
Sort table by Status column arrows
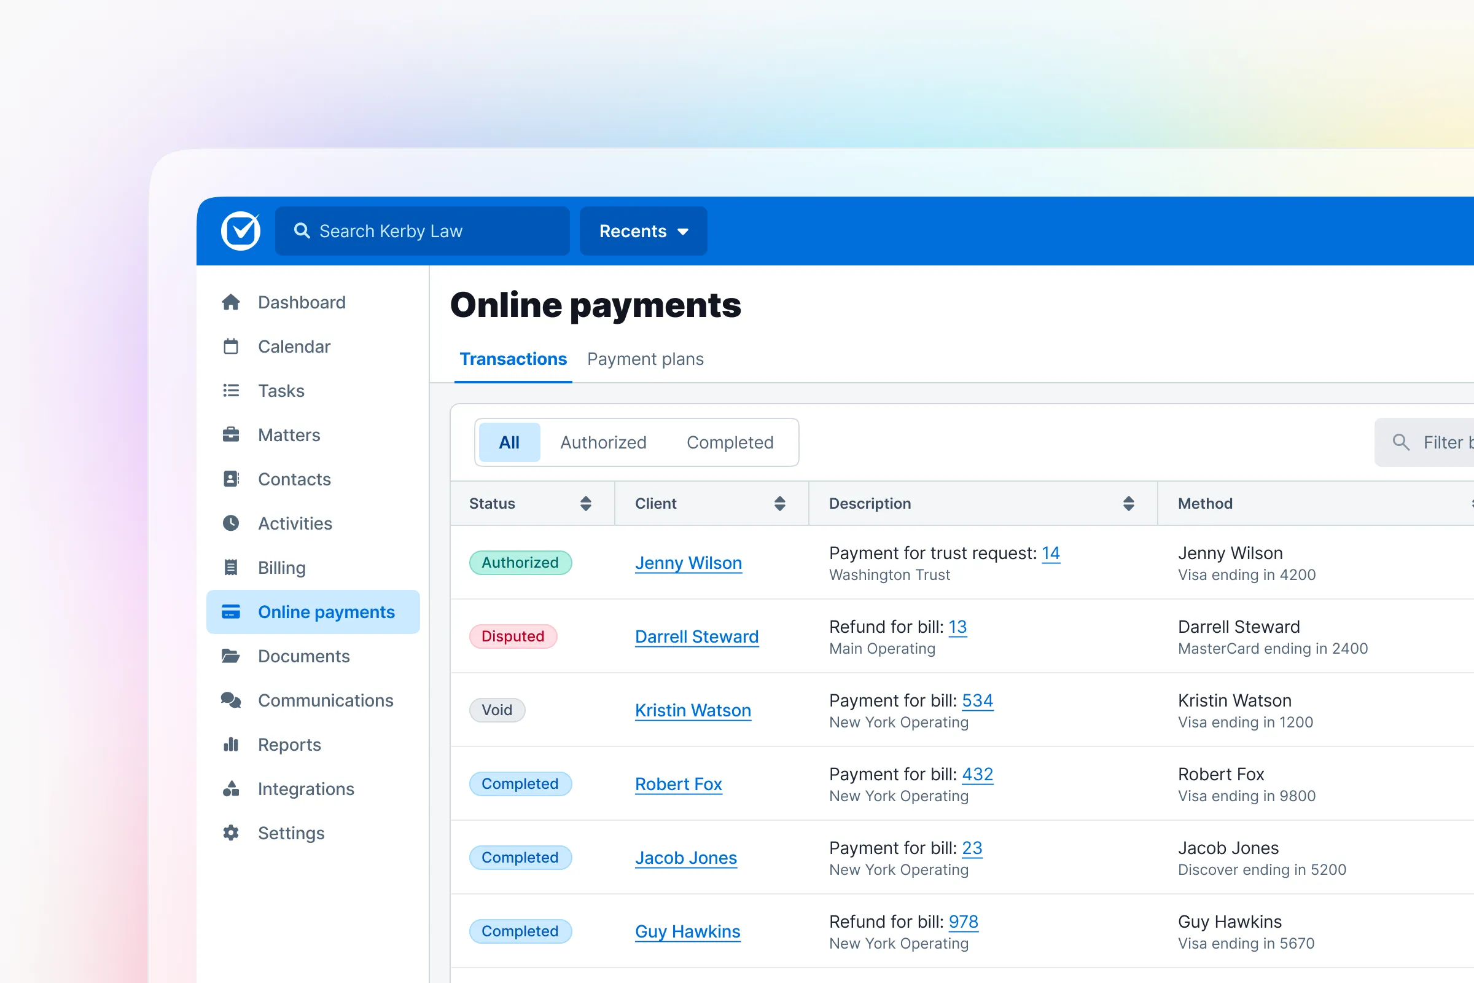(585, 503)
